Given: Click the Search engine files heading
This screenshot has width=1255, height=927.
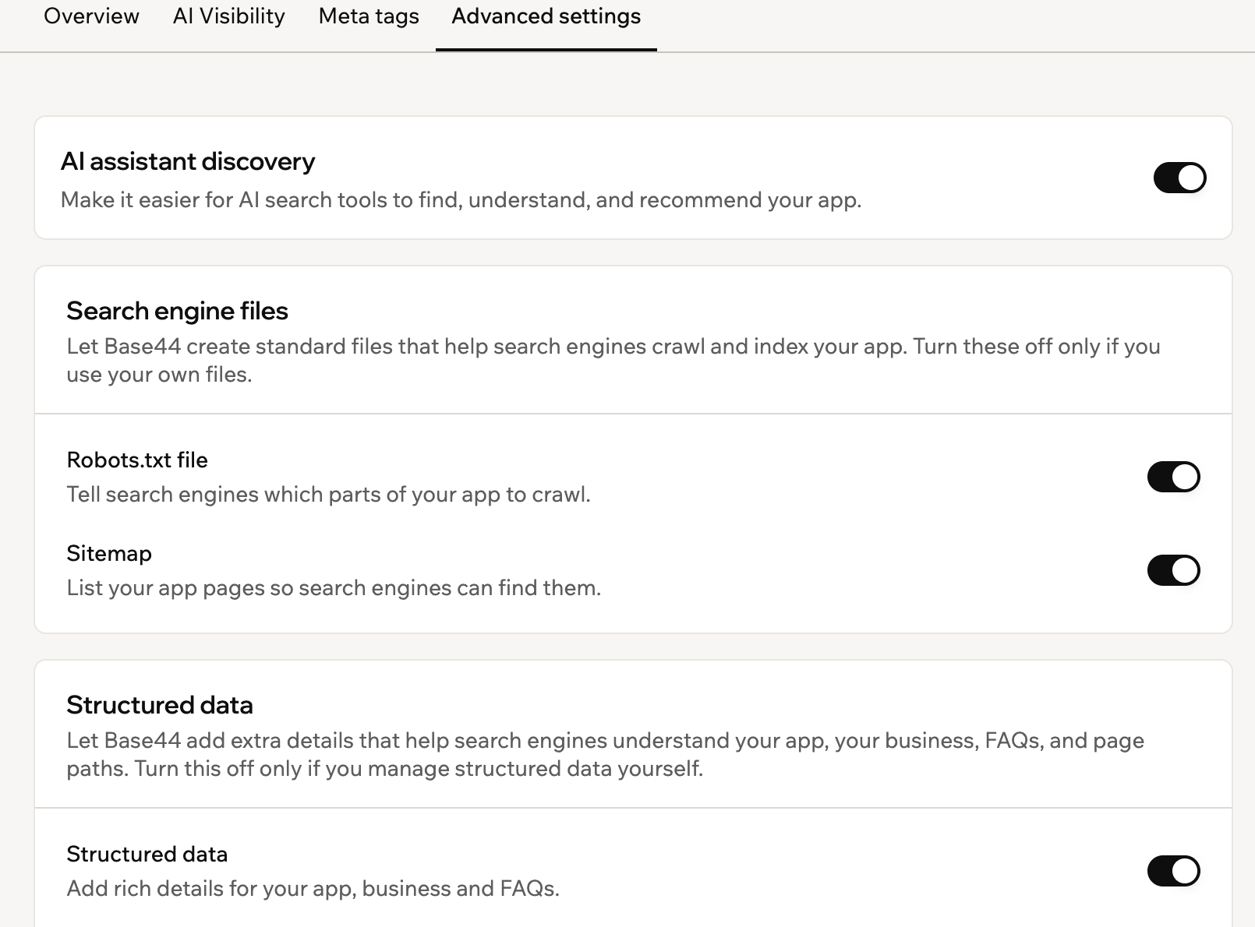Looking at the screenshot, I should [178, 311].
